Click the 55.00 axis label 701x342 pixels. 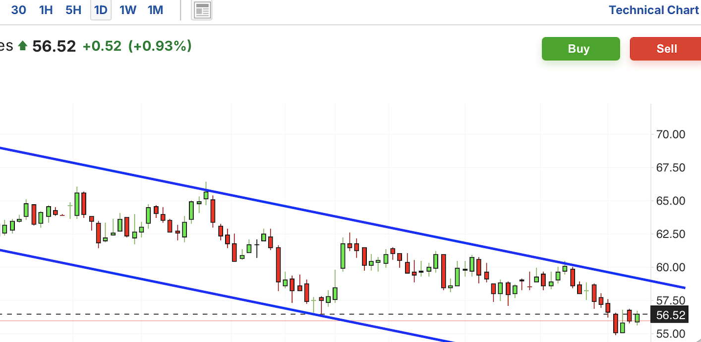click(670, 334)
